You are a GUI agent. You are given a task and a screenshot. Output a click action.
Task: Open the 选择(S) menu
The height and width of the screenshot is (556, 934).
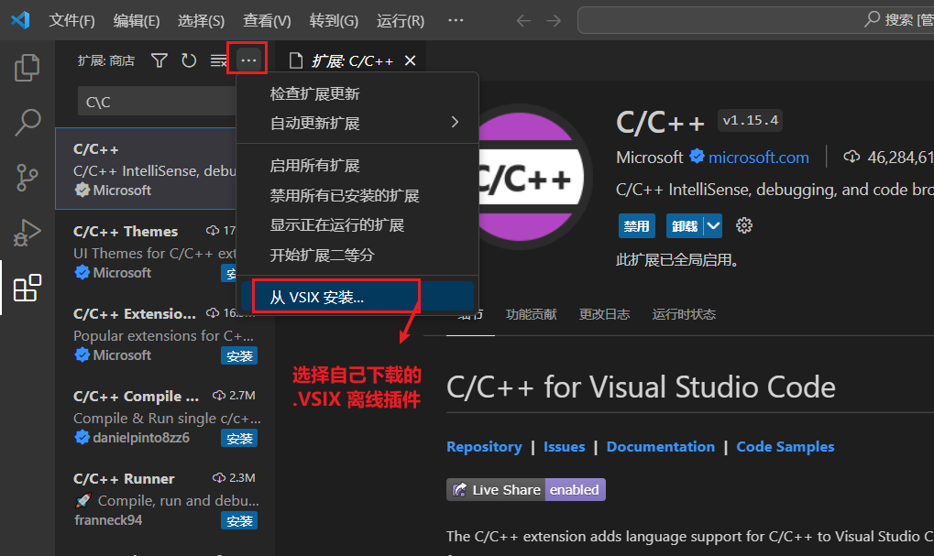point(202,21)
